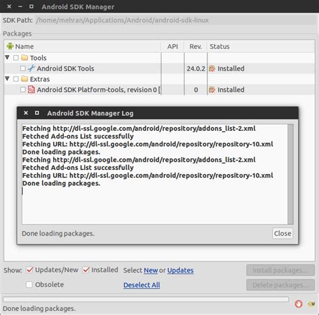Select the Android SDK Tools row name

coord(65,69)
